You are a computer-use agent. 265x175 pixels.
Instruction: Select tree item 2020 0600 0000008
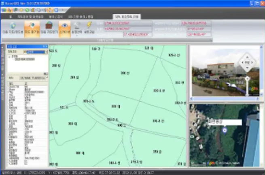pos(25,59)
